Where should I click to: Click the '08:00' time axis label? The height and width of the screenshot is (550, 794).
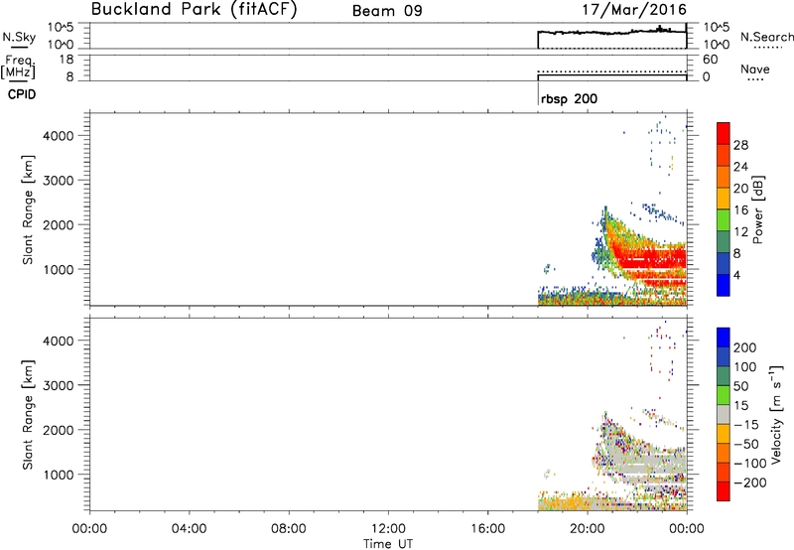click(289, 529)
